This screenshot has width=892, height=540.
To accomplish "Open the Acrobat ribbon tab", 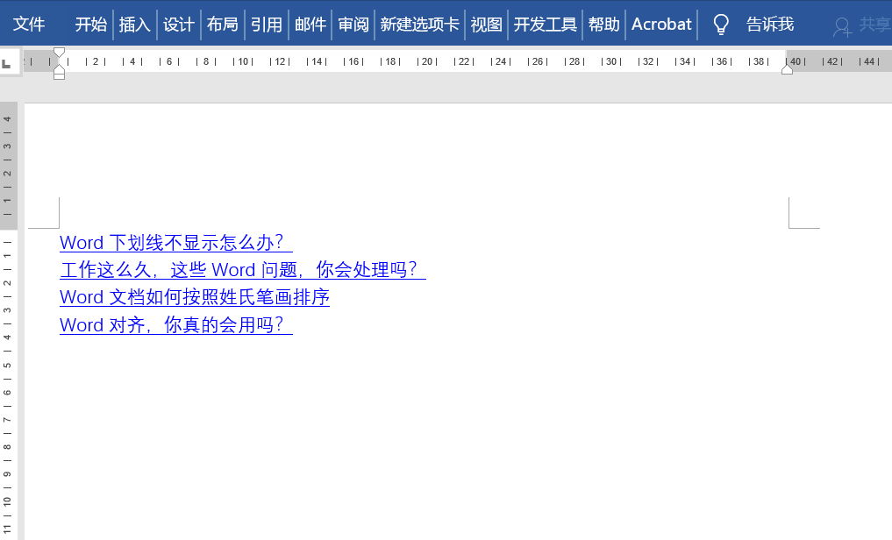I will tap(661, 25).
